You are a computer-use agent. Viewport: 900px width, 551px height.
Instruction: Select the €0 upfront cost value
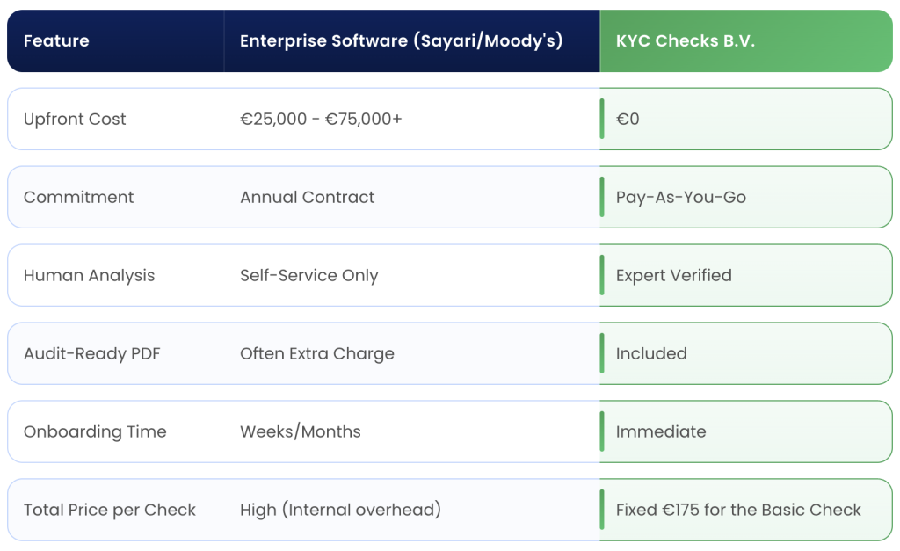[628, 120]
